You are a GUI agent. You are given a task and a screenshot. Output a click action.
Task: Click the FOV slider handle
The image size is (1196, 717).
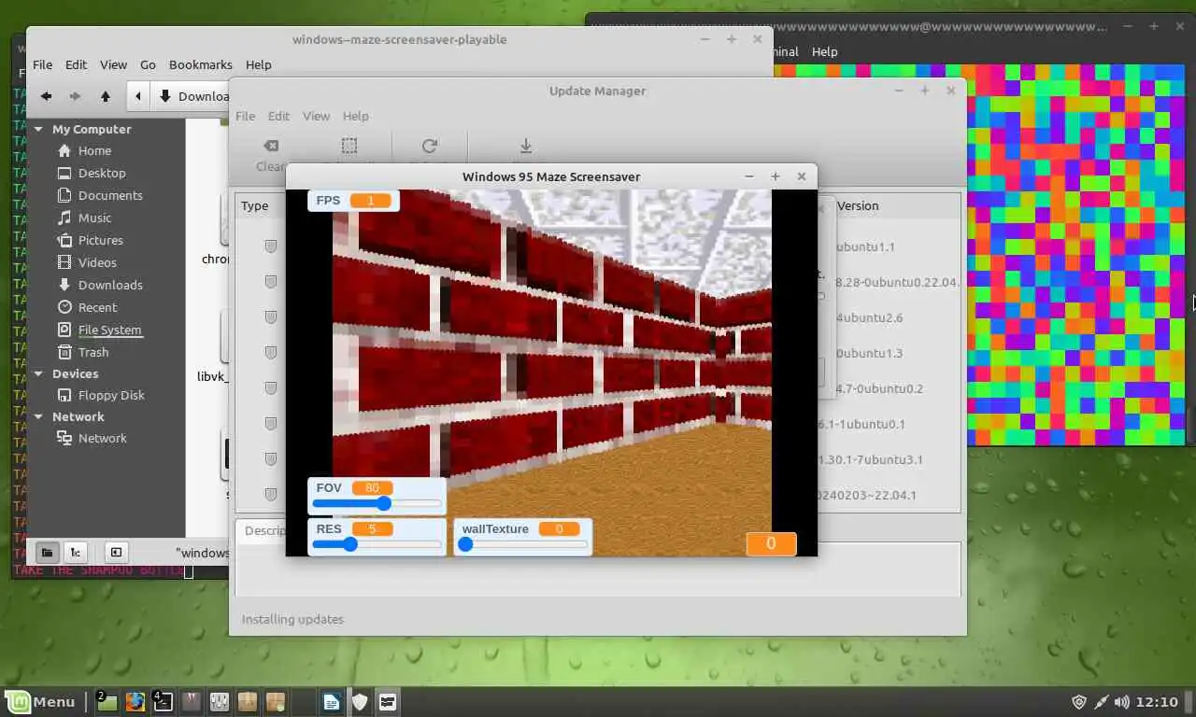coord(383,503)
